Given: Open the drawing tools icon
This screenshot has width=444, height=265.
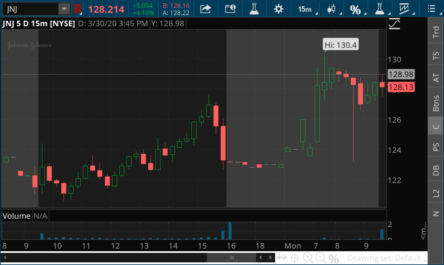Looking at the screenshot, I should pyautogui.click(x=405, y=9).
